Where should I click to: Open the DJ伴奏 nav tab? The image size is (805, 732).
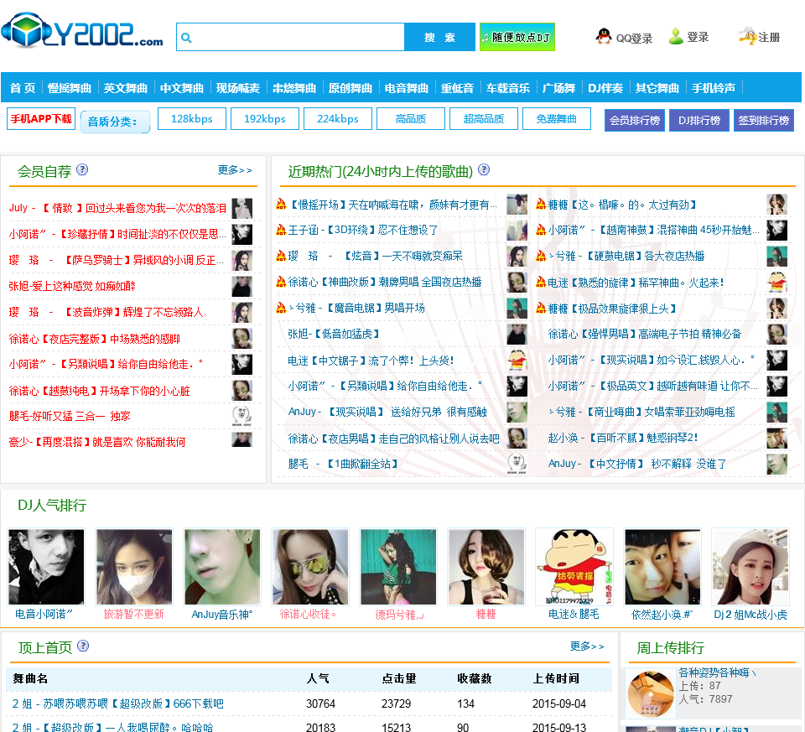[605, 88]
